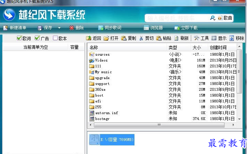Click the <小说> type of sources
The height and width of the screenshot is (154, 250).
pos(175,54)
